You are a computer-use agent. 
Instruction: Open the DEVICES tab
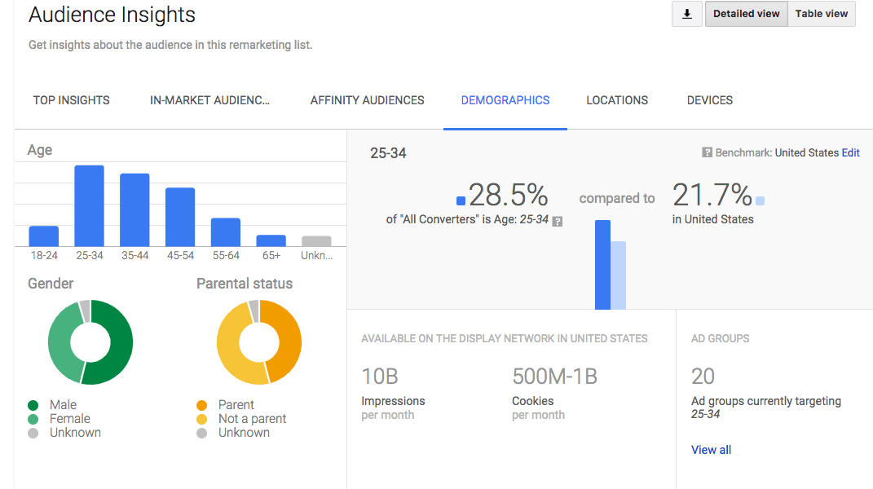pos(709,99)
